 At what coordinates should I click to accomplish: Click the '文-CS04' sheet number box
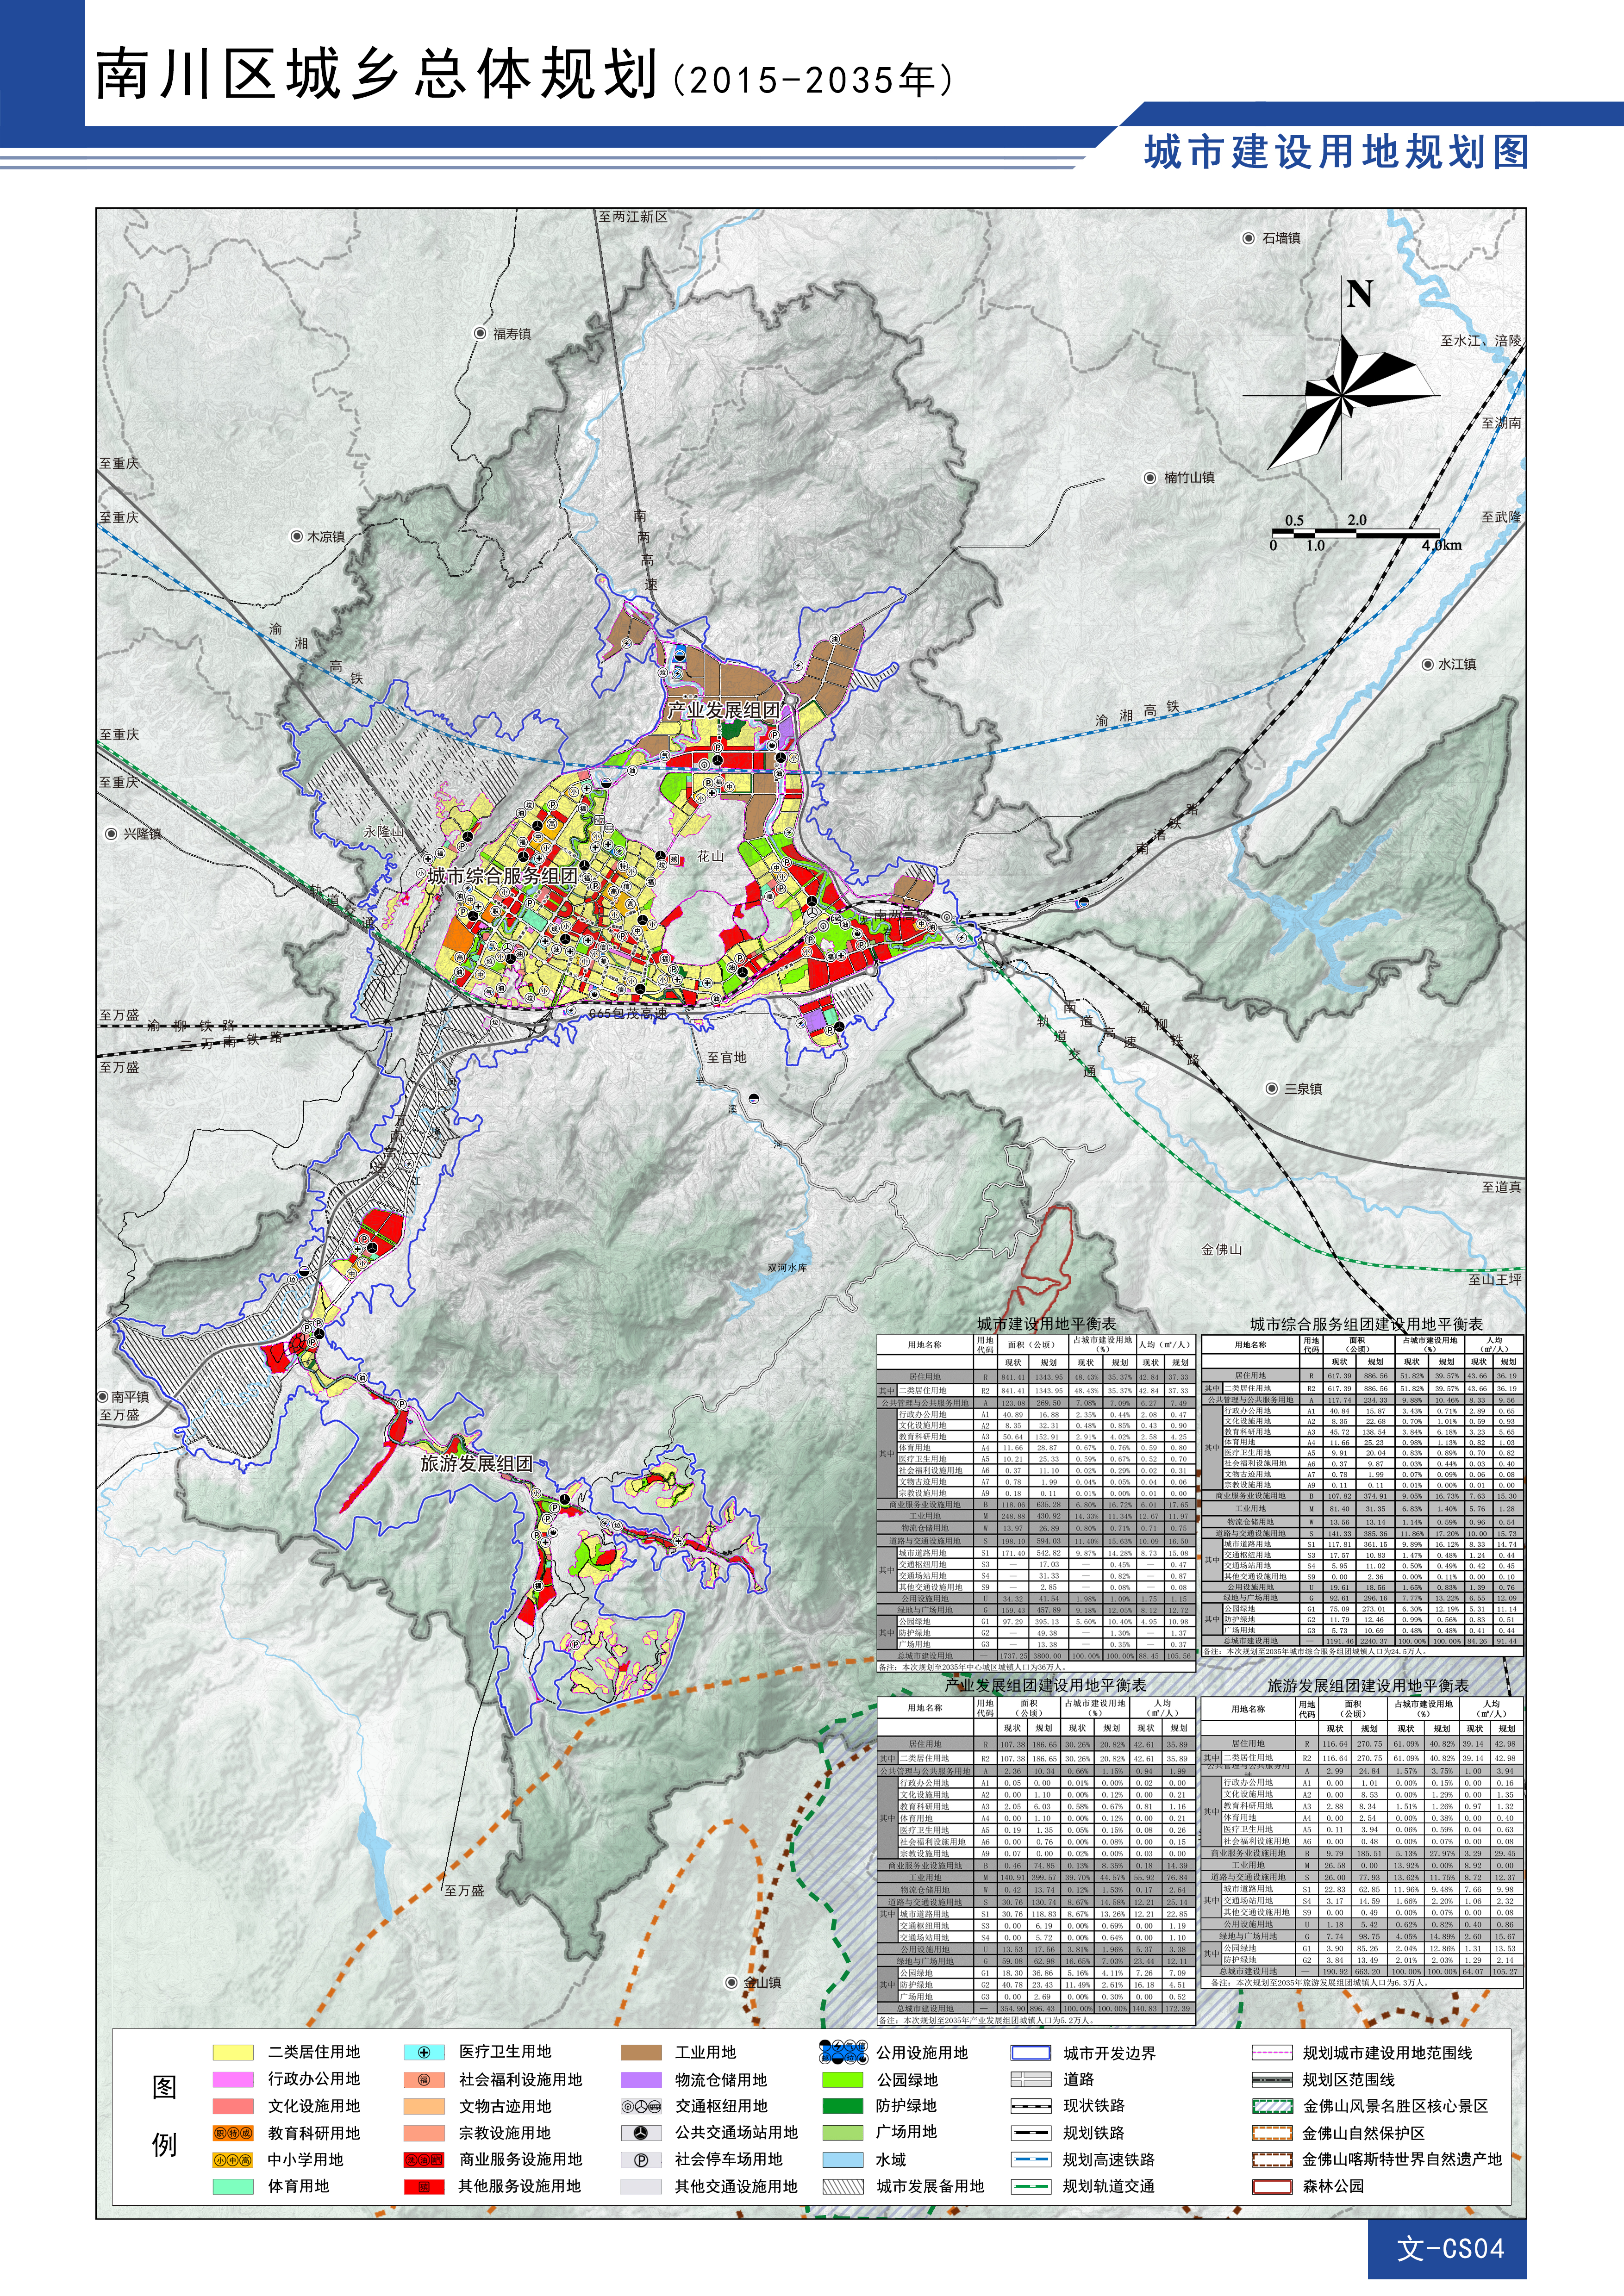pos(1449,2249)
